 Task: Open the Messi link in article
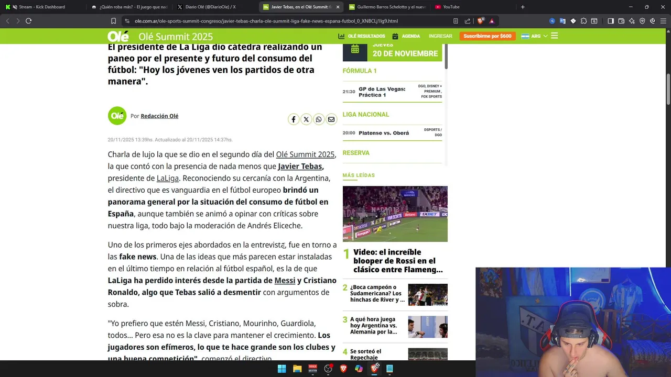[285, 281]
